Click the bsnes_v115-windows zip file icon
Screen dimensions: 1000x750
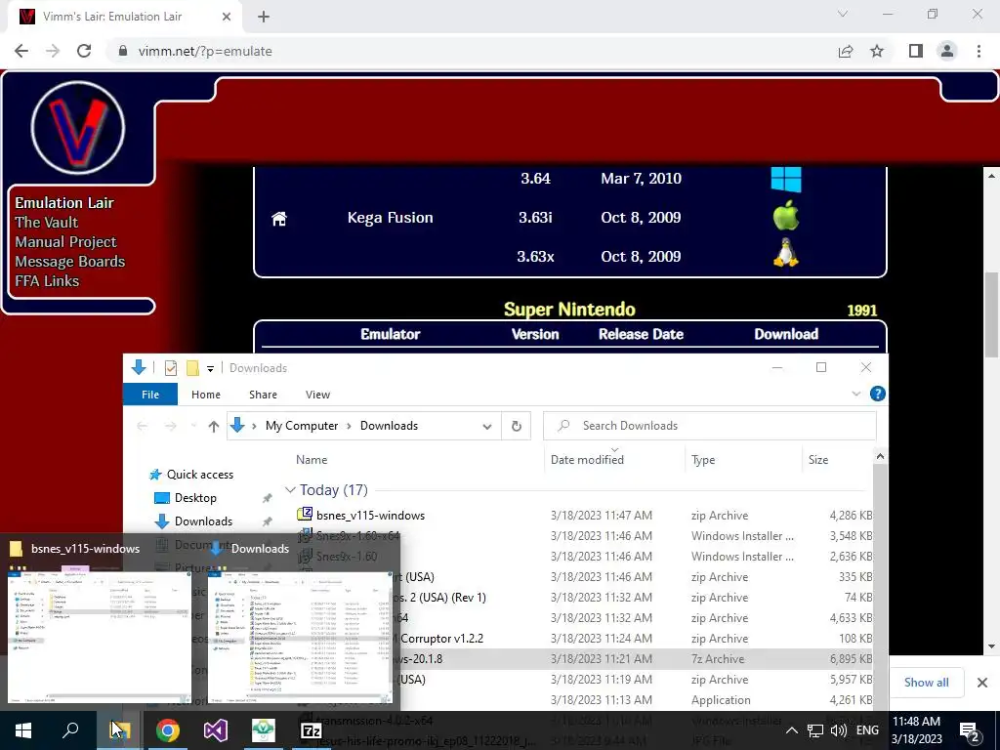tap(305, 514)
